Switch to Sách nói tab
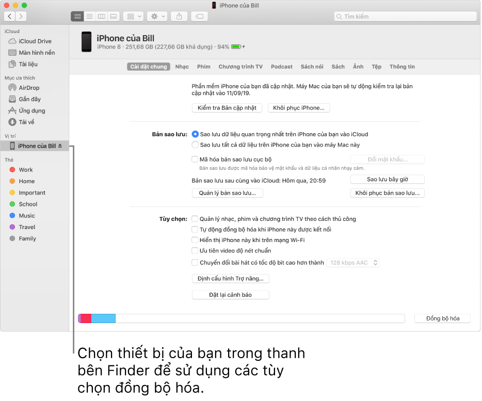Screen dimensions: 482x401 (312, 67)
